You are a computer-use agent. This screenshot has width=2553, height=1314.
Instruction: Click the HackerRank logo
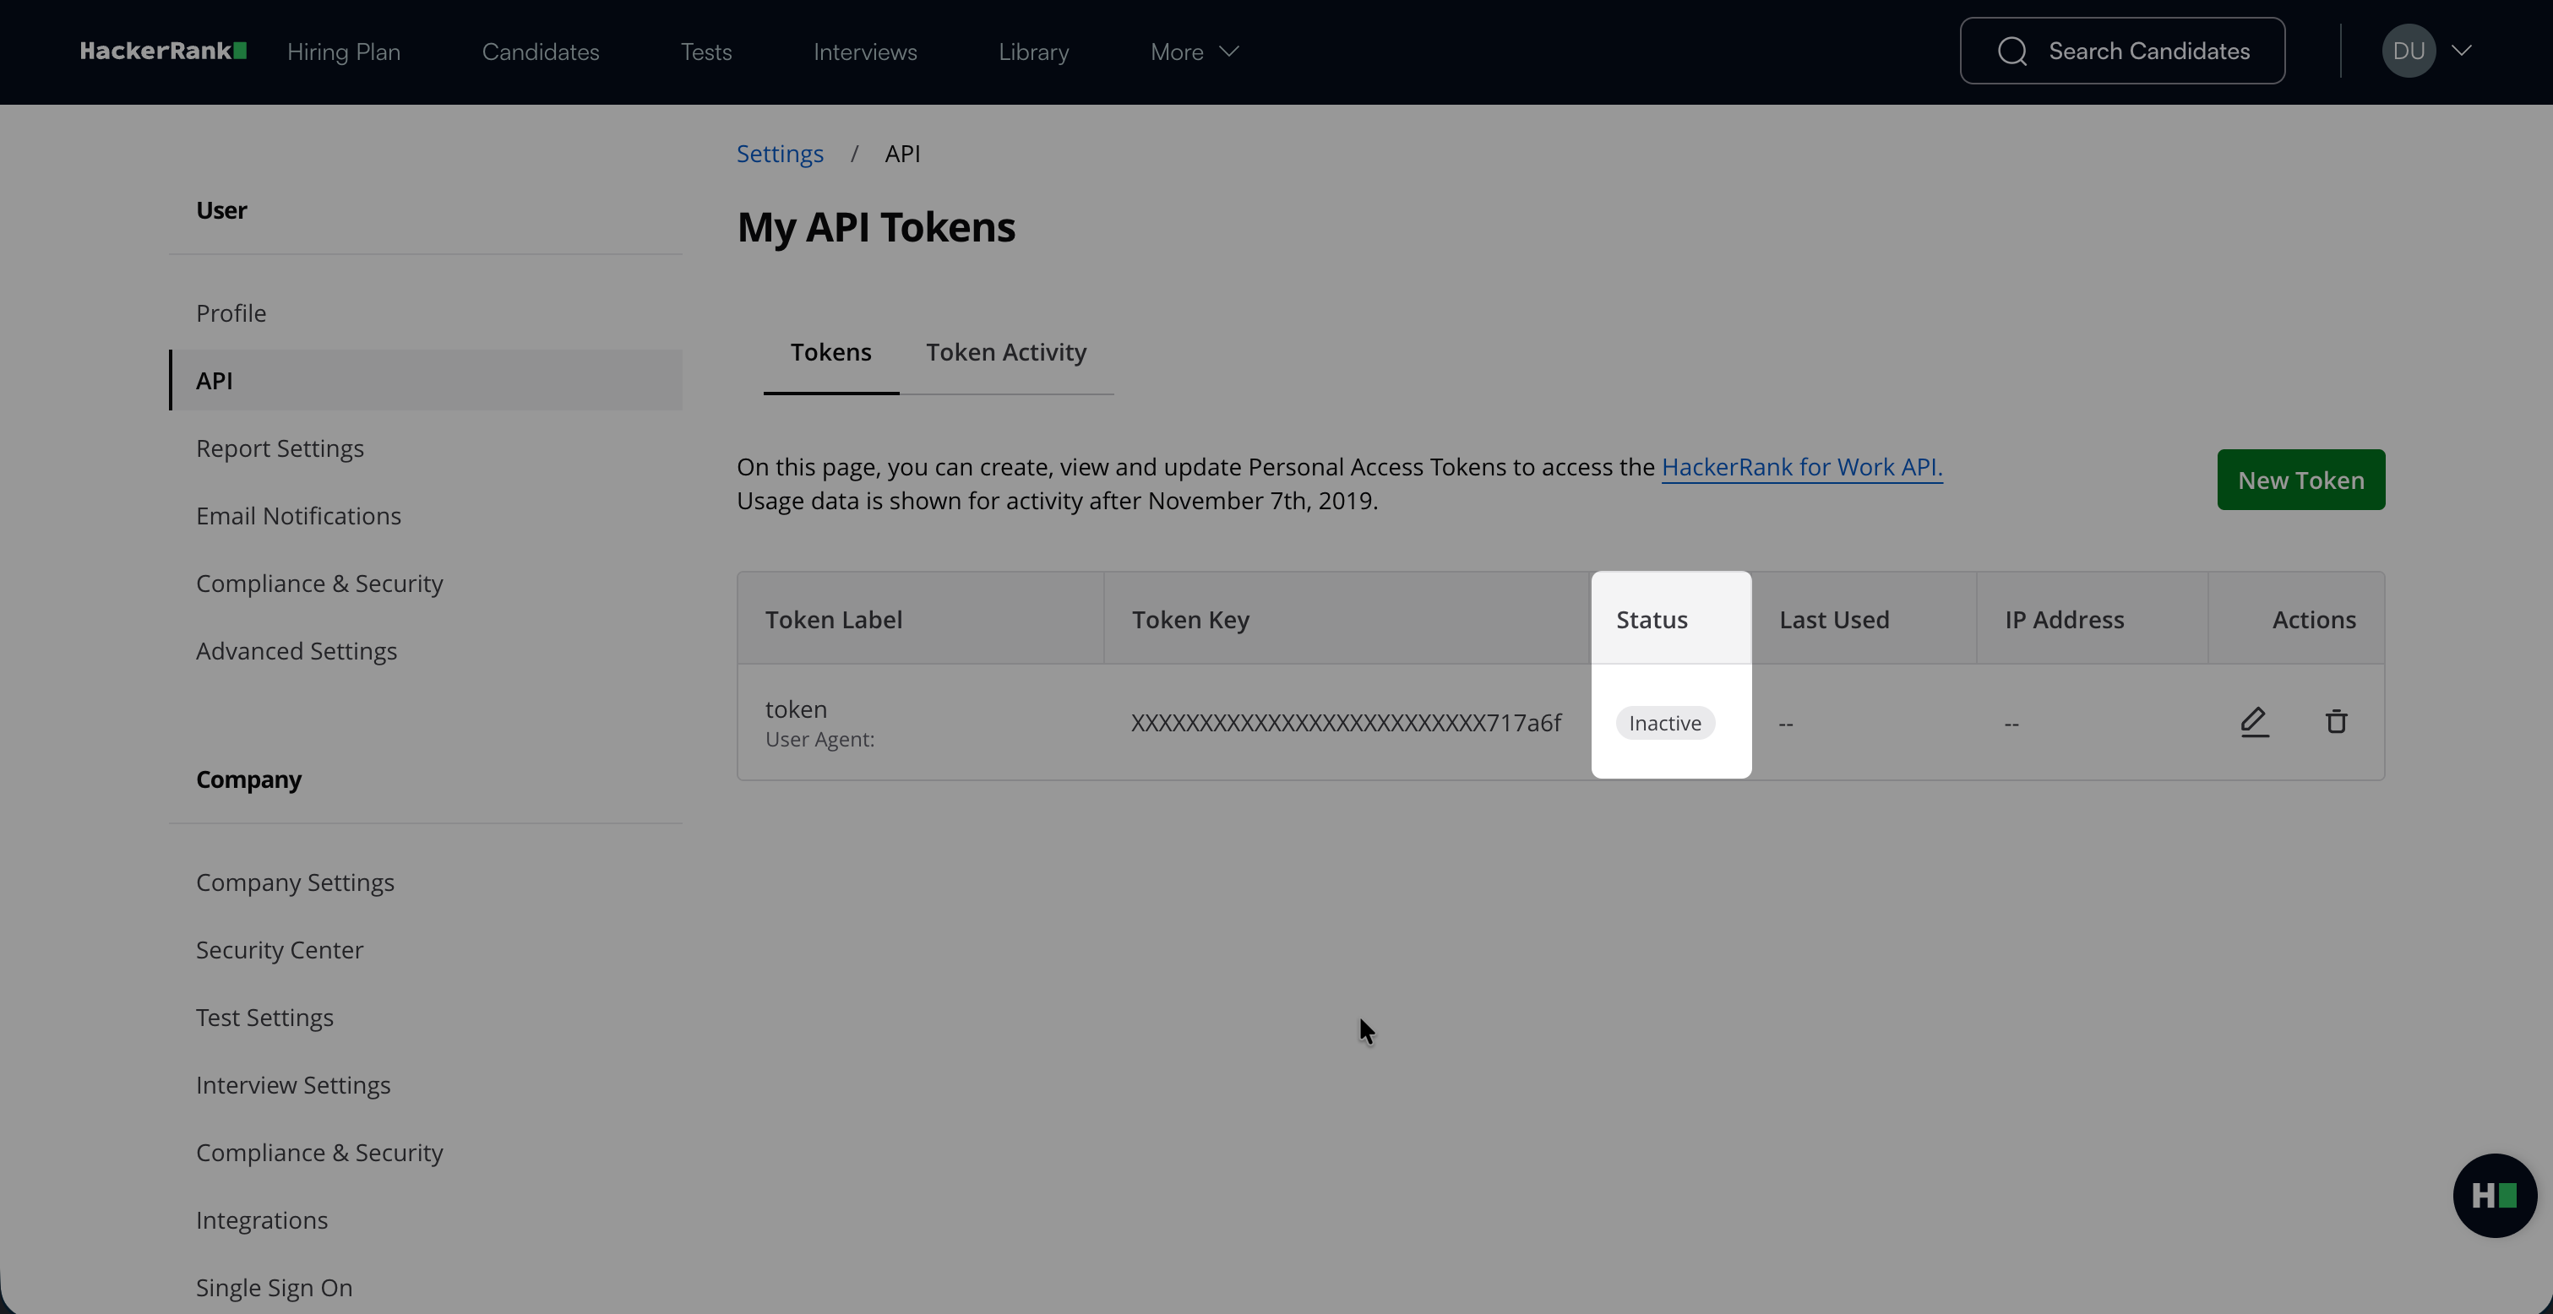(164, 52)
